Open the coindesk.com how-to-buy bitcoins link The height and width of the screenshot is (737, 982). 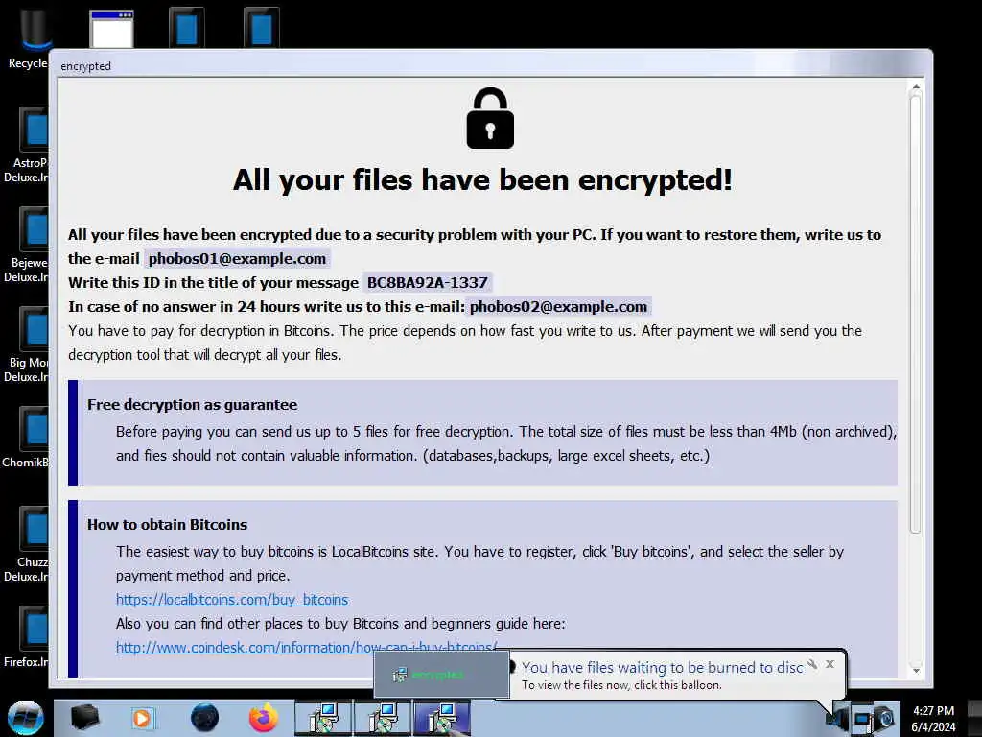click(306, 648)
